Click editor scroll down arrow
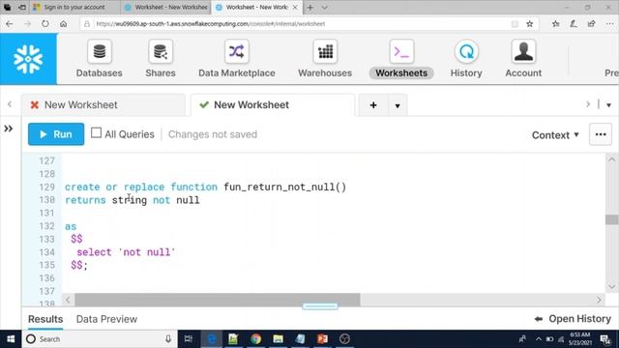The height and width of the screenshot is (348, 619). (x=611, y=287)
